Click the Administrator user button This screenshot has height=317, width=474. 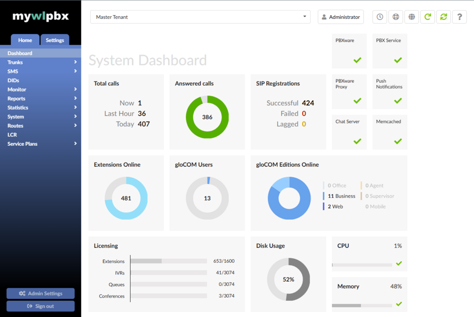point(341,17)
